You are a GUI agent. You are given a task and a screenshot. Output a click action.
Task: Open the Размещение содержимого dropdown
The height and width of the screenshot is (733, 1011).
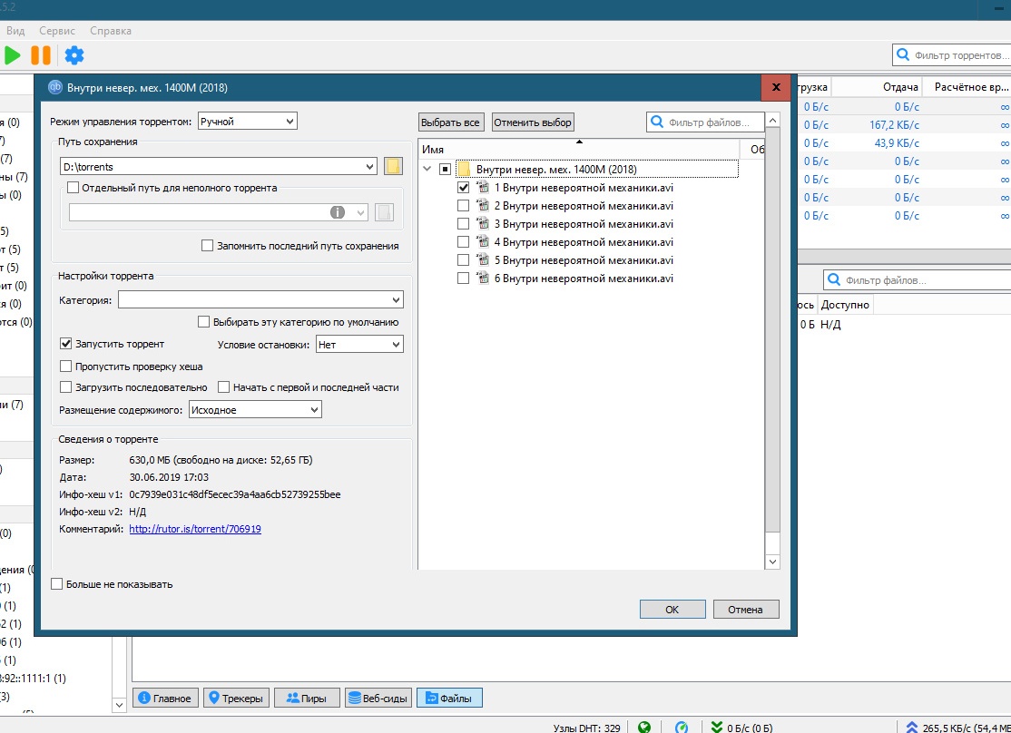click(x=255, y=410)
